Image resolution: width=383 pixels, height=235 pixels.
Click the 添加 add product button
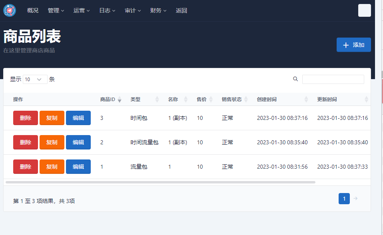pos(354,45)
